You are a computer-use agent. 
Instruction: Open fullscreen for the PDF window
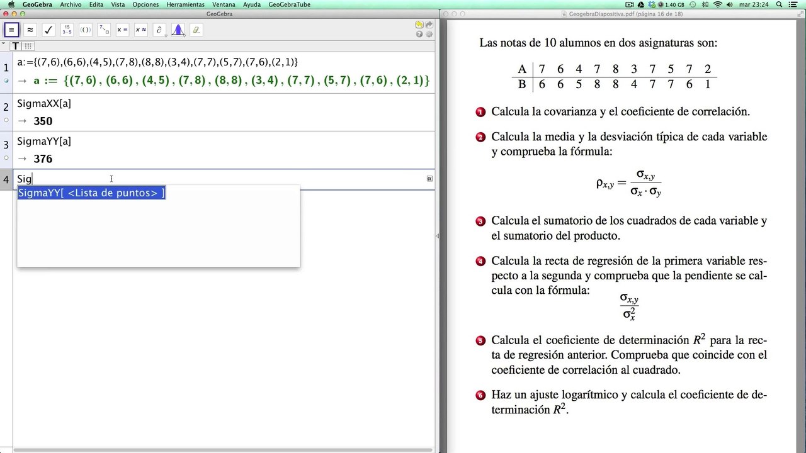(x=800, y=14)
